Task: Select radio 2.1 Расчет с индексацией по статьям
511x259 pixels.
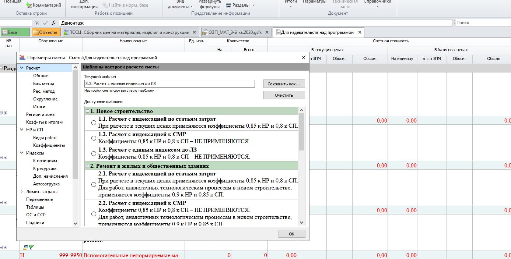Action: [x=94, y=184]
